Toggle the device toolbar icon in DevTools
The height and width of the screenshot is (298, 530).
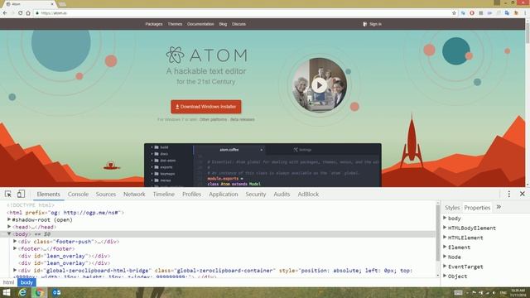pyautogui.click(x=21, y=194)
